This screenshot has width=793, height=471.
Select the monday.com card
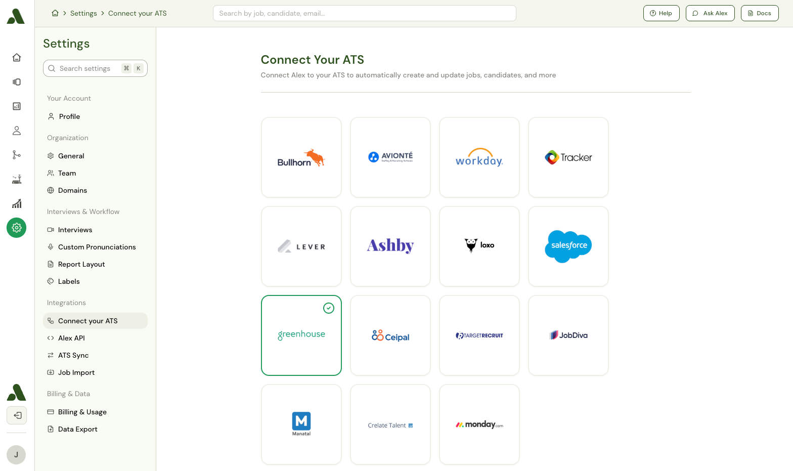coord(479,424)
